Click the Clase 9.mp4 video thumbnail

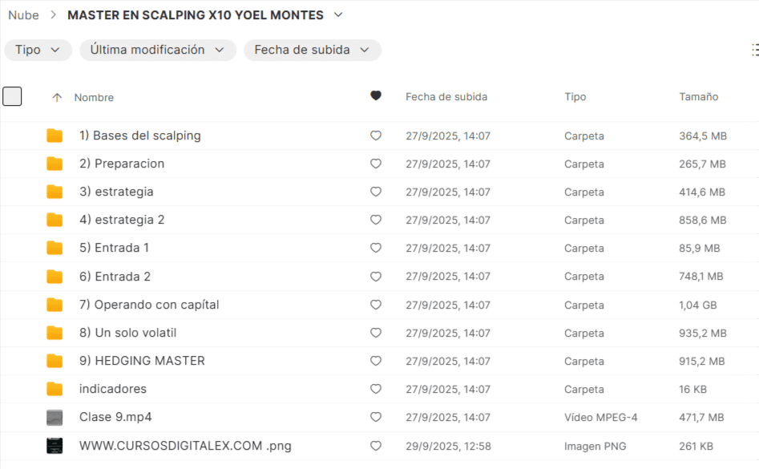click(55, 418)
